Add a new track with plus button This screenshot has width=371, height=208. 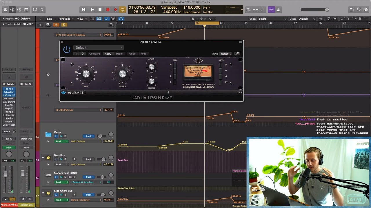[x=40, y=25]
